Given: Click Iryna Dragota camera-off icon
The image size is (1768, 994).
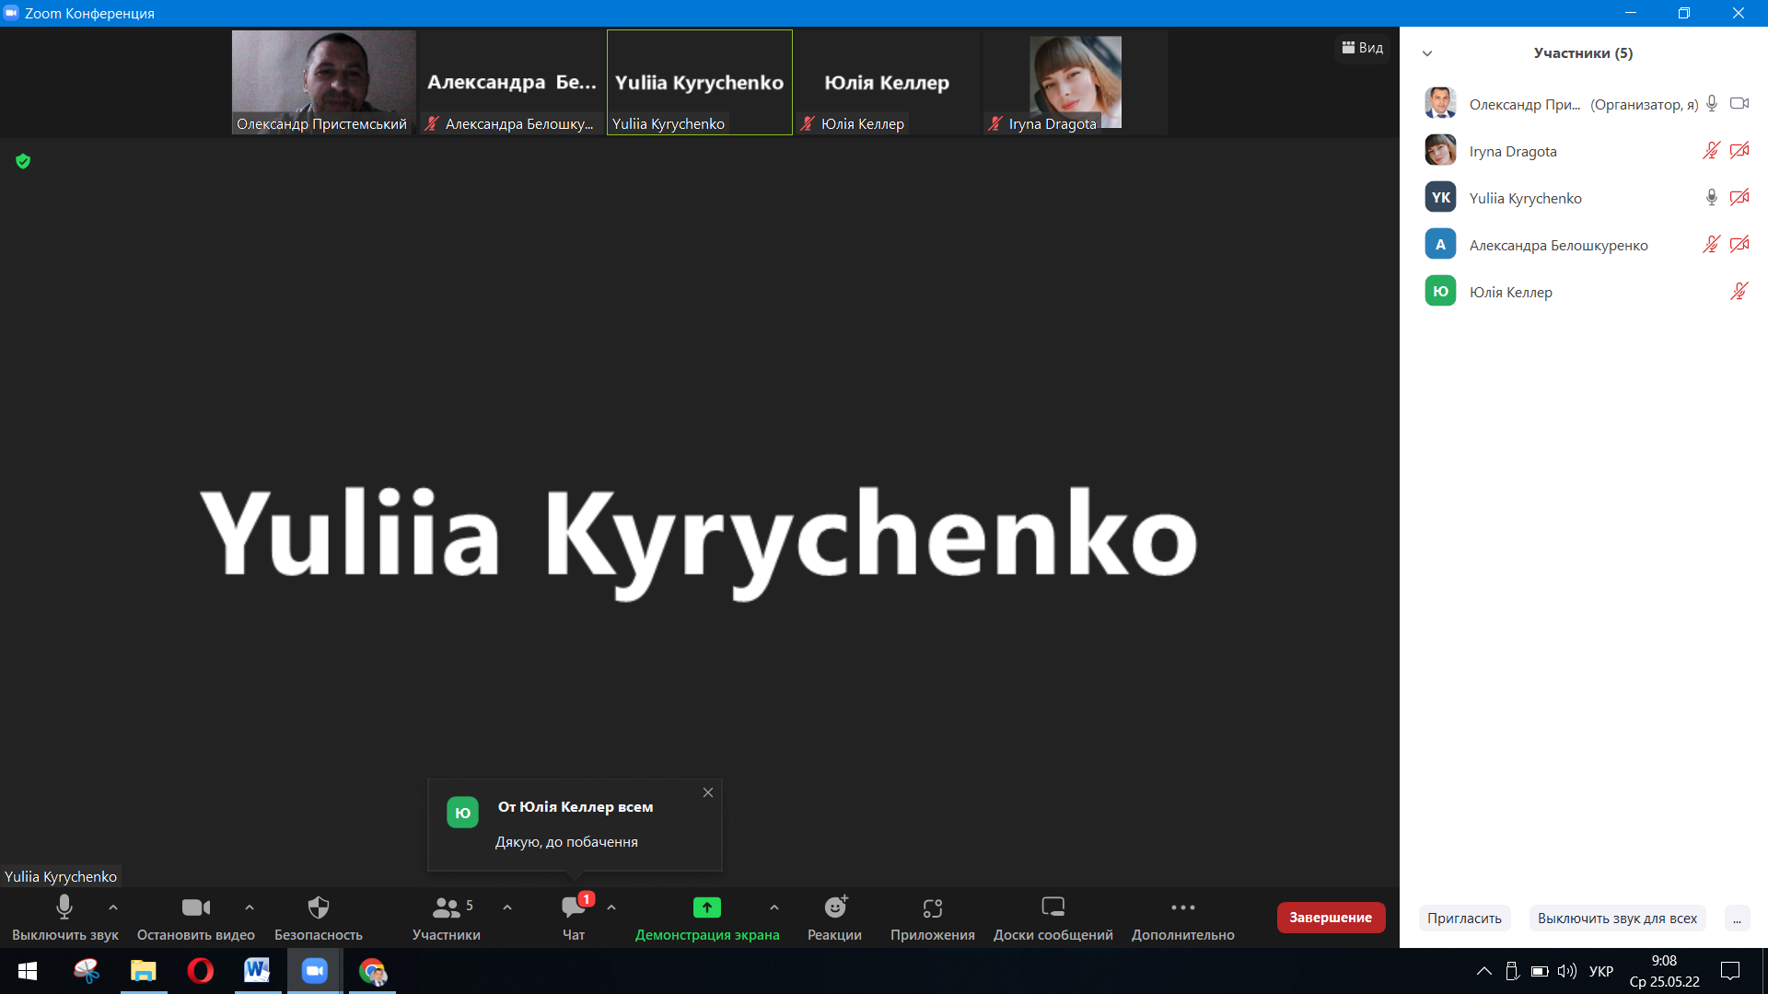Looking at the screenshot, I should [1739, 151].
